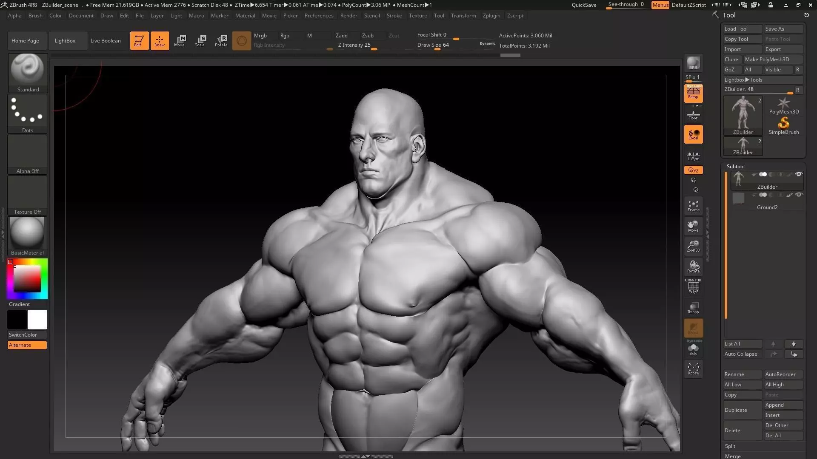Toggle Zsub sculpt mode
Viewport: 817px width, 459px height.
pos(368,35)
